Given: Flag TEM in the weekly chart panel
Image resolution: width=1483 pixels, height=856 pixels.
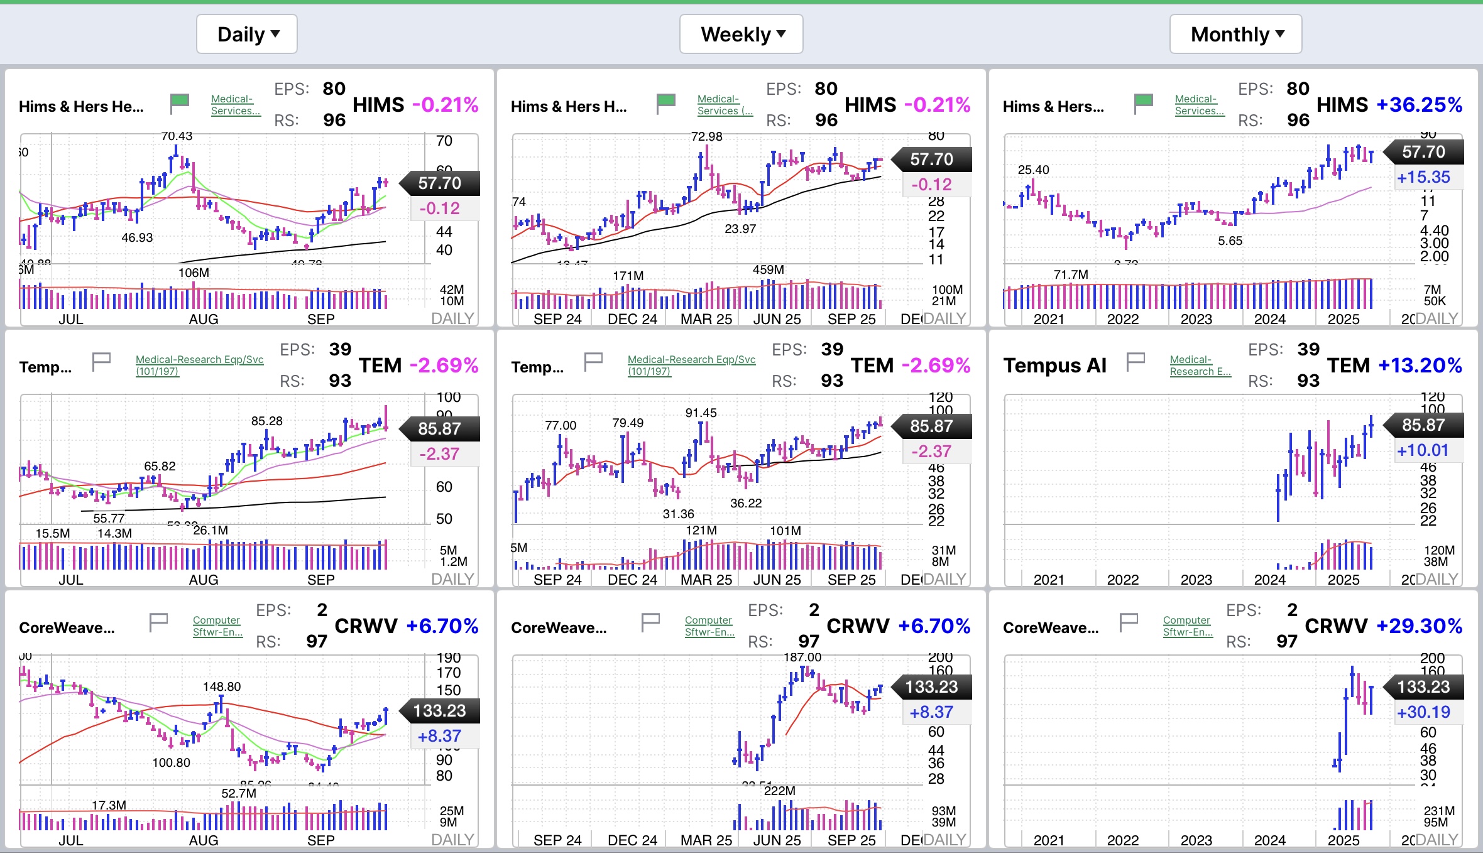Looking at the screenshot, I should coord(593,361).
